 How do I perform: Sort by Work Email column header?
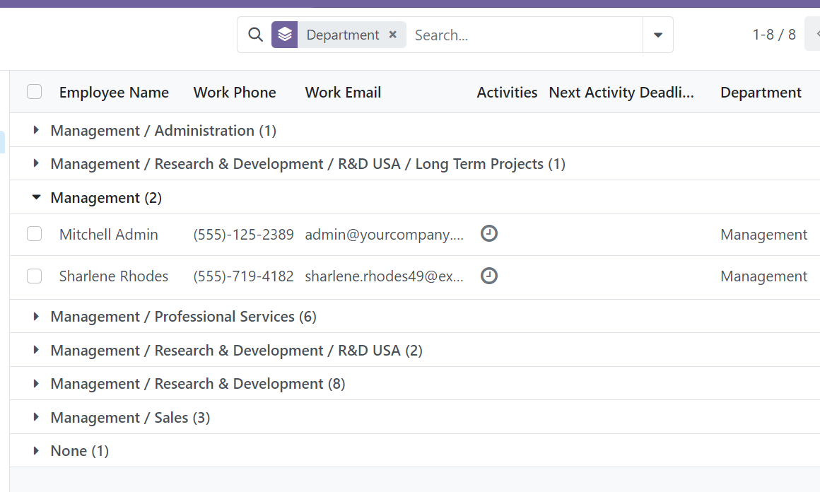[x=343, y=93]
